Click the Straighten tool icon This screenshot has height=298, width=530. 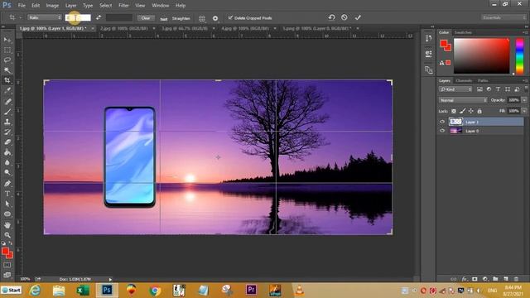(x=164, y=18)
